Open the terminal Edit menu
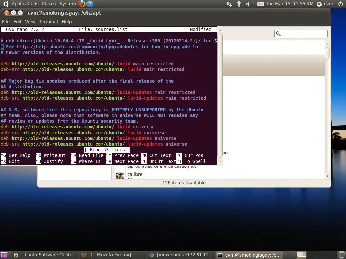The width and height of the screenshot is (346, 259). click(17, 22)
